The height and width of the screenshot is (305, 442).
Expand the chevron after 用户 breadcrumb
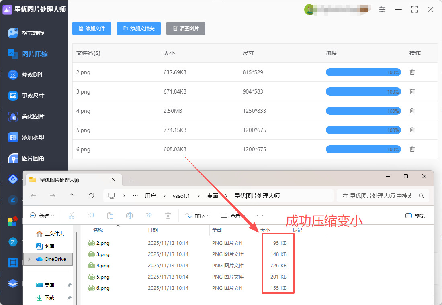[164, 196]
